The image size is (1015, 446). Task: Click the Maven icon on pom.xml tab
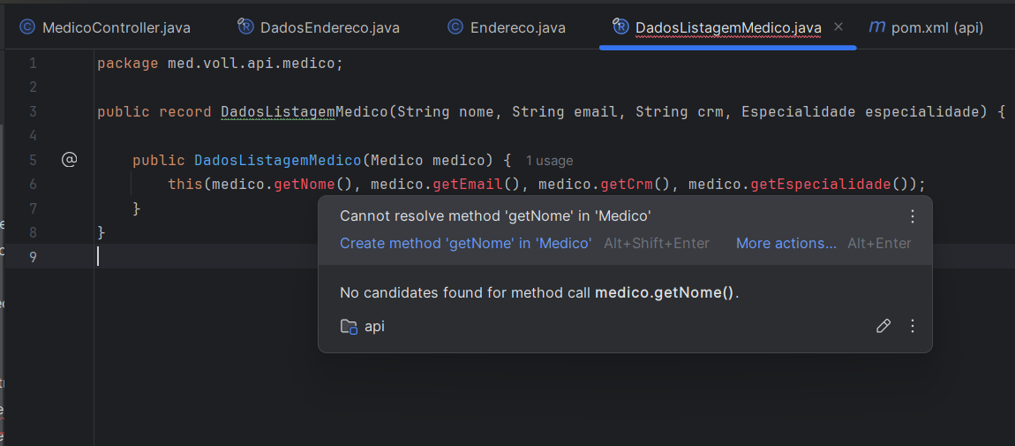[x=876, y=27]
